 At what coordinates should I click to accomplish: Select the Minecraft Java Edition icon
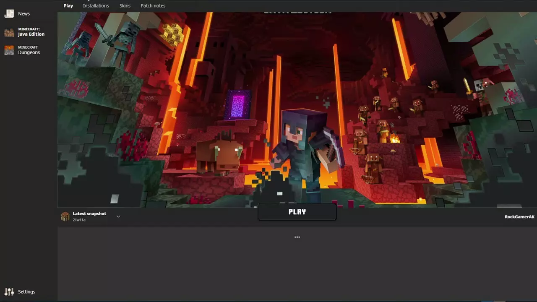point(9,32)
